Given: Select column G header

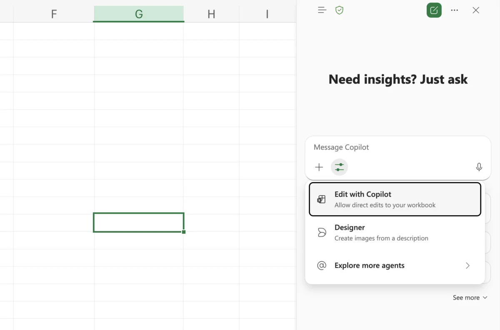Looking at the screenshot, I should click(x=138, y=14).
